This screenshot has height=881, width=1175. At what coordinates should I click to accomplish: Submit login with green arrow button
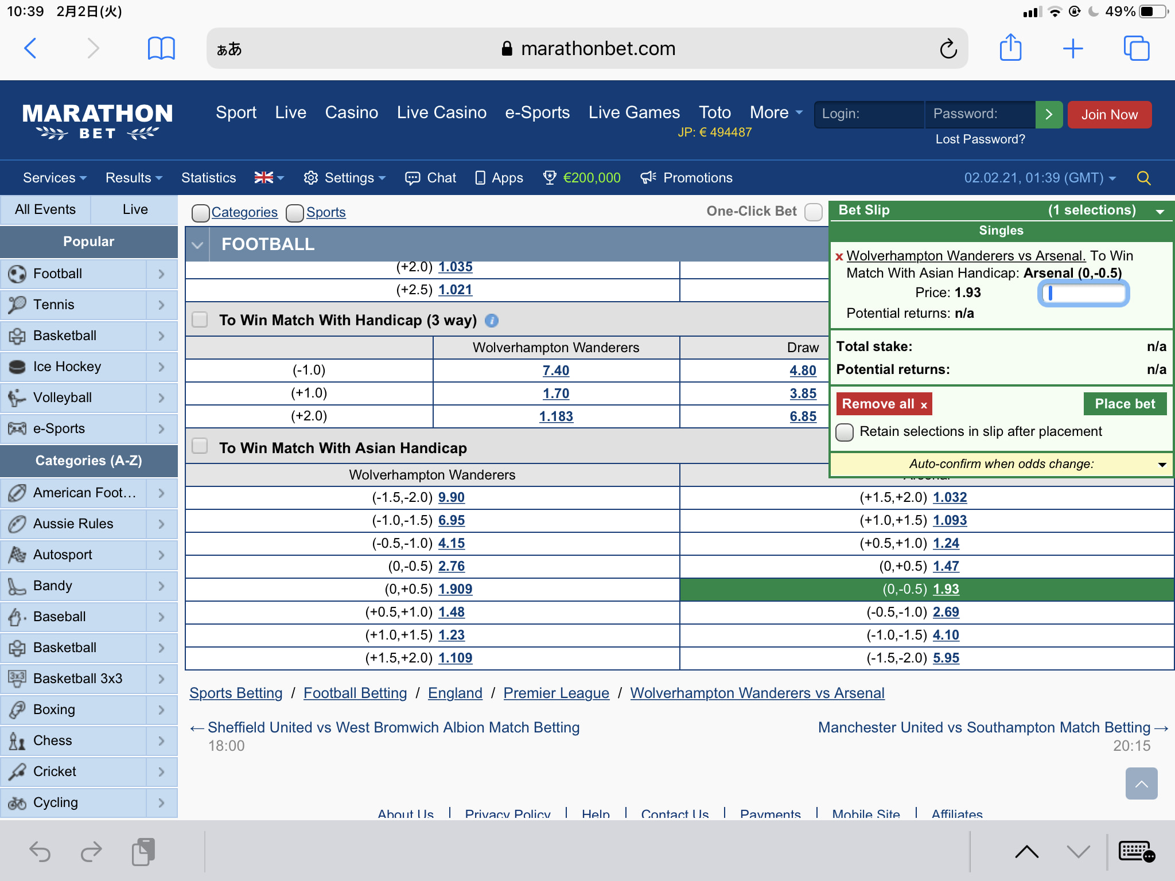1049,114
